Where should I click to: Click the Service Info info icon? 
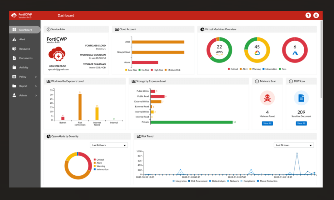[48, 29]
